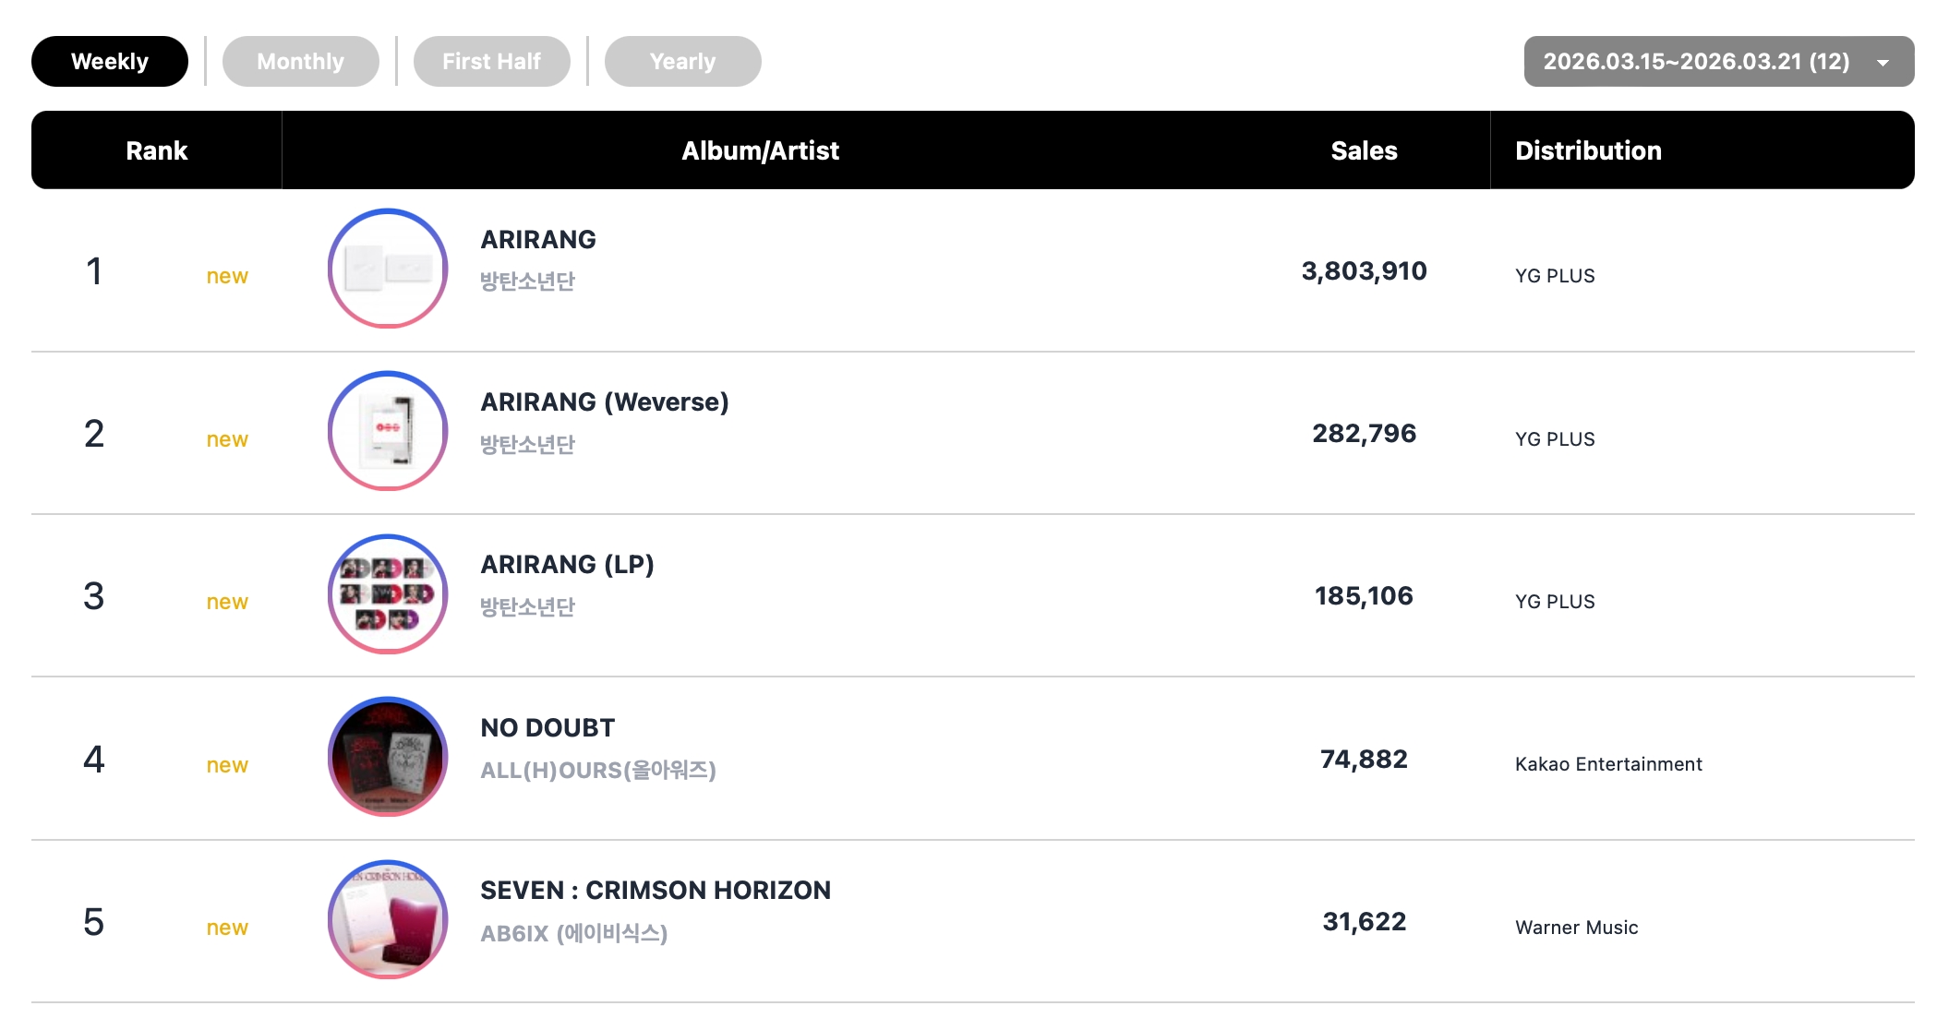
Task: Click the Sales column header
Action: click(1364, 150)
